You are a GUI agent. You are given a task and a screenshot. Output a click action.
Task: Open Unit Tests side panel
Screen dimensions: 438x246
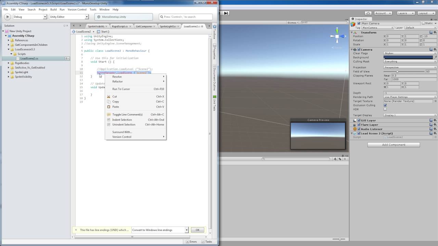(x=215, y=102)
